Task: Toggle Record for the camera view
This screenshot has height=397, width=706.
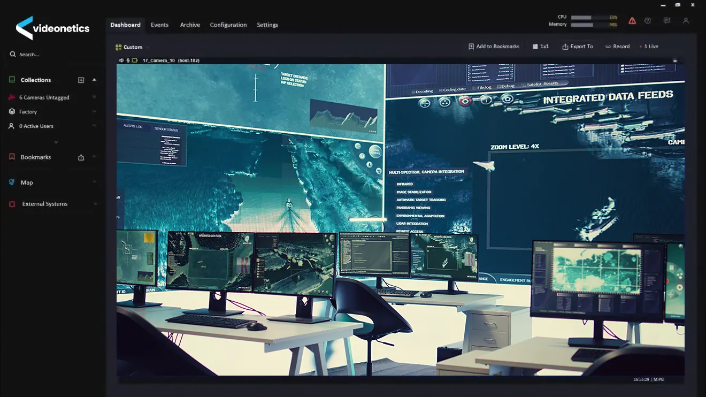Action: coord(617,47)
